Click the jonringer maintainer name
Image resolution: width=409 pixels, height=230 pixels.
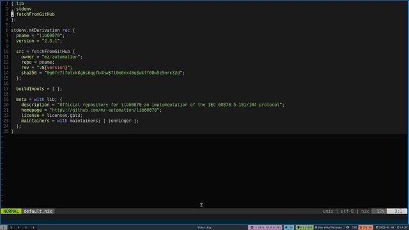pos(120,121)
